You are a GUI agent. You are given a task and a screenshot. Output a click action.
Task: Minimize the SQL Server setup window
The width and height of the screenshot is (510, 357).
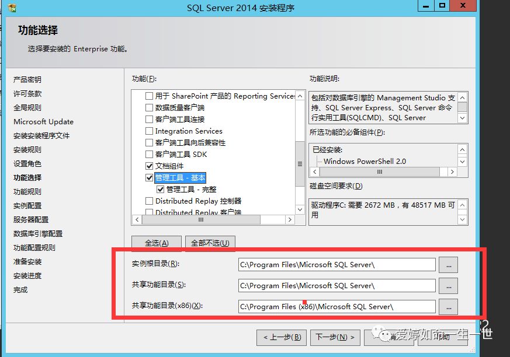click(425, 6)
